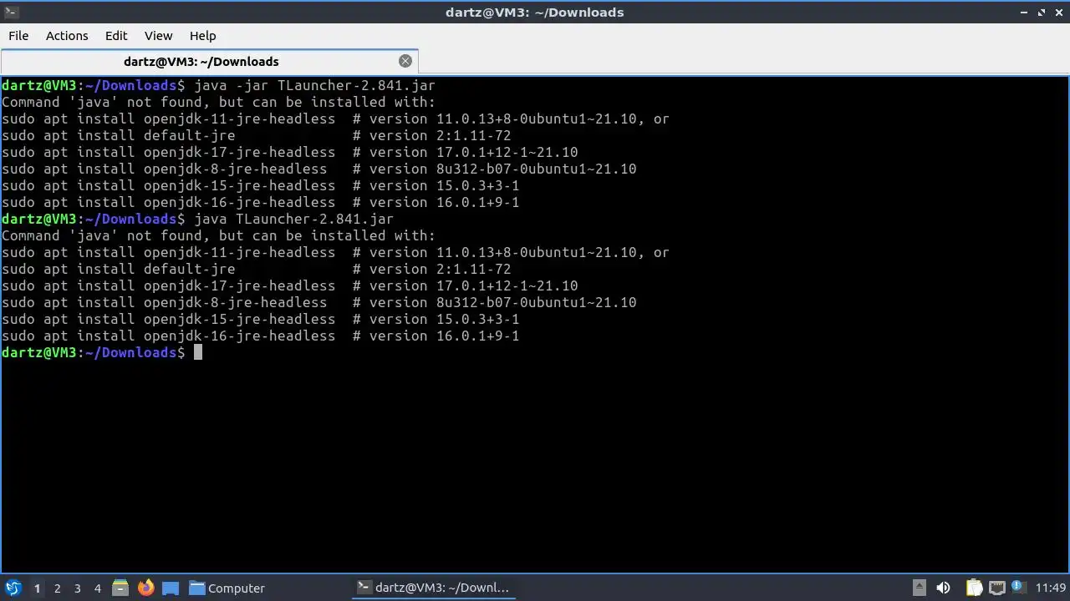Click the first 'openjdk-11-jre-headless' line
Image resolution: width=1070 pixels, height=601 pixels.
(x=335, y=119)
